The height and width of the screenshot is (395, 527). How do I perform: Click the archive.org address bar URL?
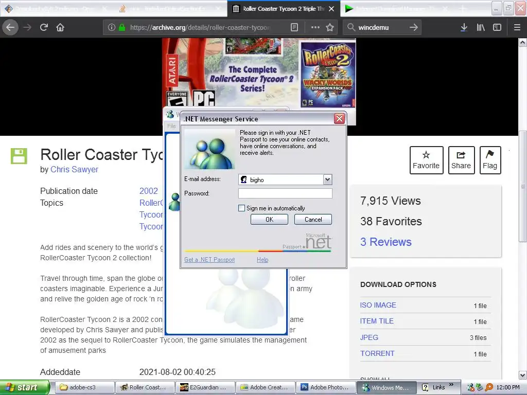[x=200, y=27]
